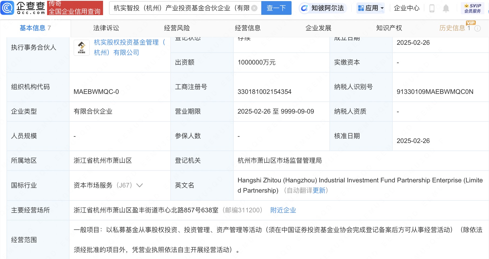Switch to the 基本信息 tab
Viewport: 489px width, 259px height.
35,28
